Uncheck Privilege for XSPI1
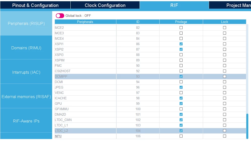The image size is (251, 141). pos(181,44)
